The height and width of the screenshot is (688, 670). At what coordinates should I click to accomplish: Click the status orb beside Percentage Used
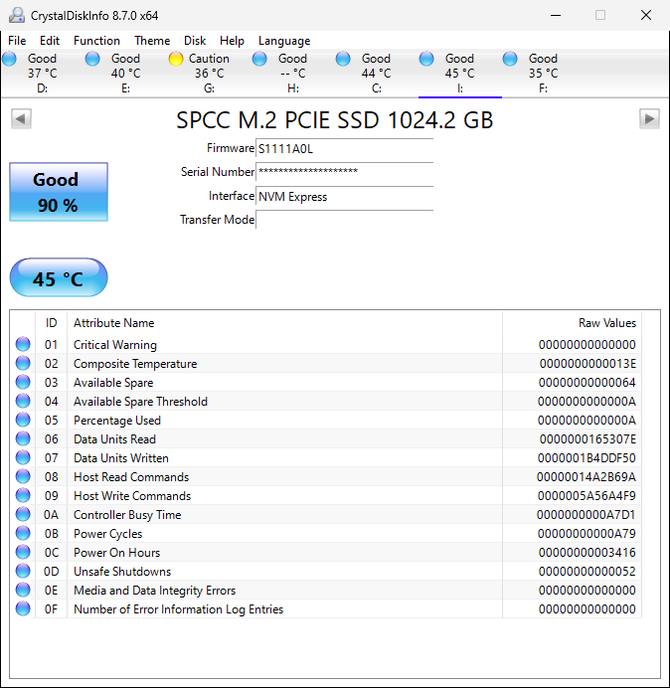23,421
